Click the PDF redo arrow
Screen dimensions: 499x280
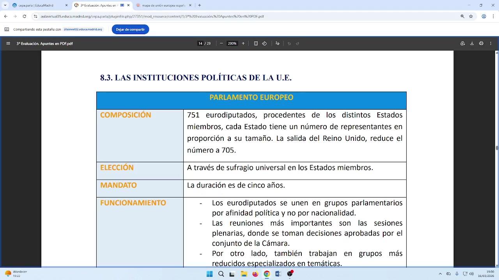[297, 44]
